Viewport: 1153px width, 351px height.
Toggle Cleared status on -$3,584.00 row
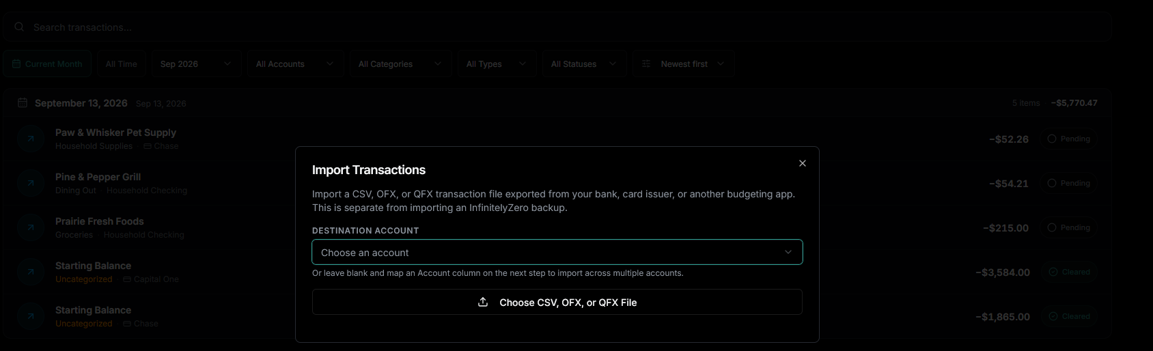click(1069, 272)
